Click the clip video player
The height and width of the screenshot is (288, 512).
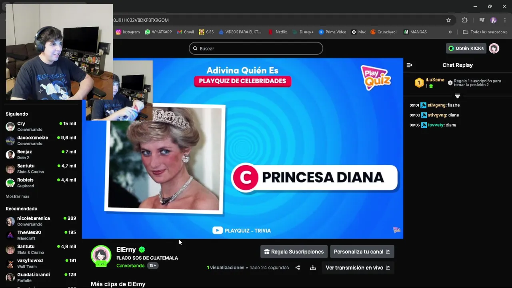click(242, 148)
